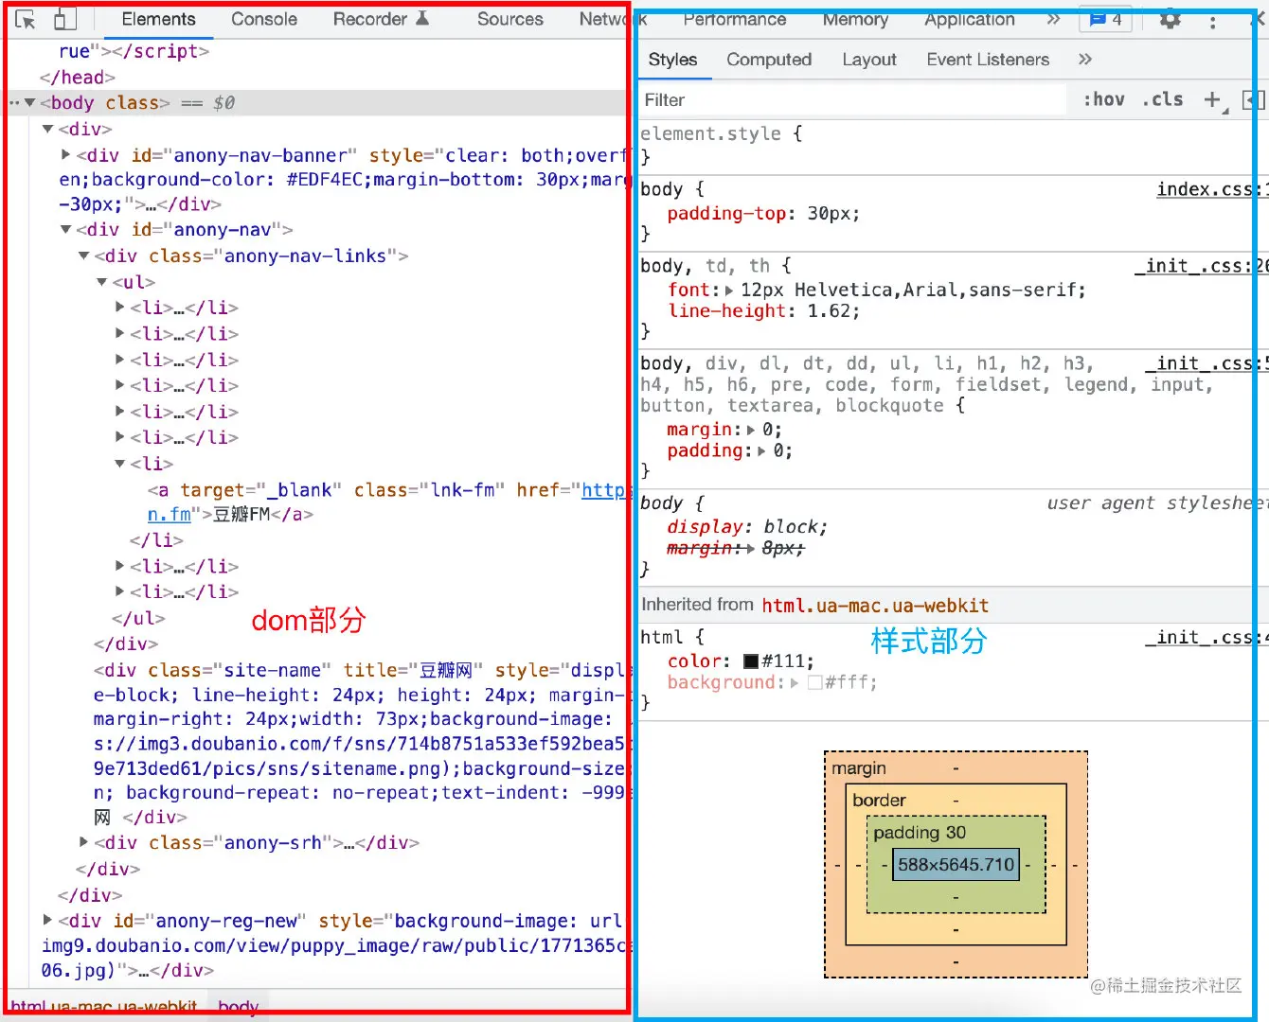The image size is (1269, 1022).
Task: Collapse the body element node
Action: click(x=29, y=102)
